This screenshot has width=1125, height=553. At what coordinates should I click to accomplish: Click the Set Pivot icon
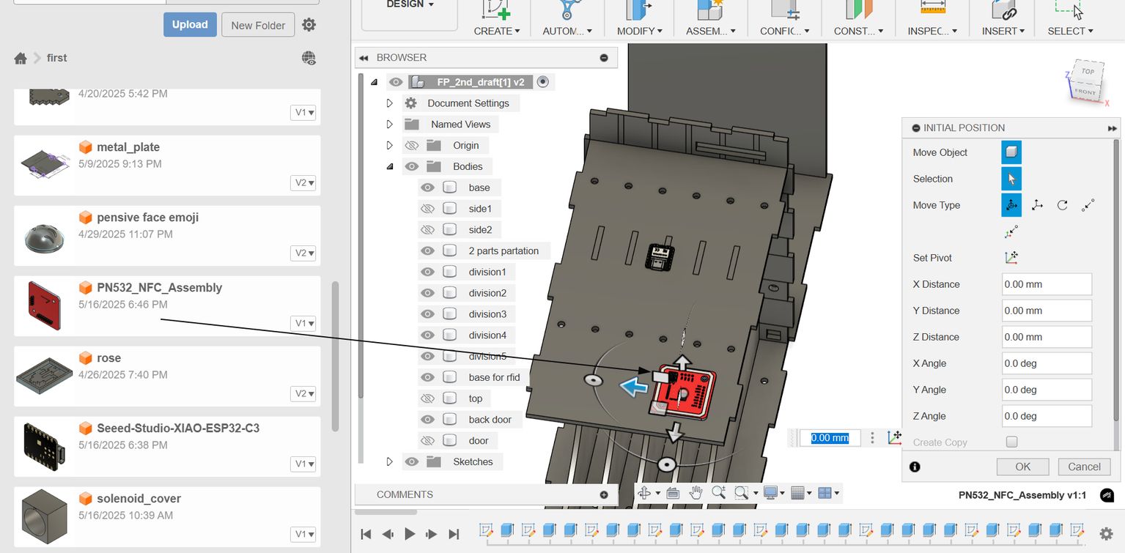(x=1011, y=258)
